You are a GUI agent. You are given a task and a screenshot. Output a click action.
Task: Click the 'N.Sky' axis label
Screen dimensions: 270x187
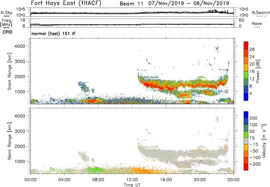[x=6, y=12]
